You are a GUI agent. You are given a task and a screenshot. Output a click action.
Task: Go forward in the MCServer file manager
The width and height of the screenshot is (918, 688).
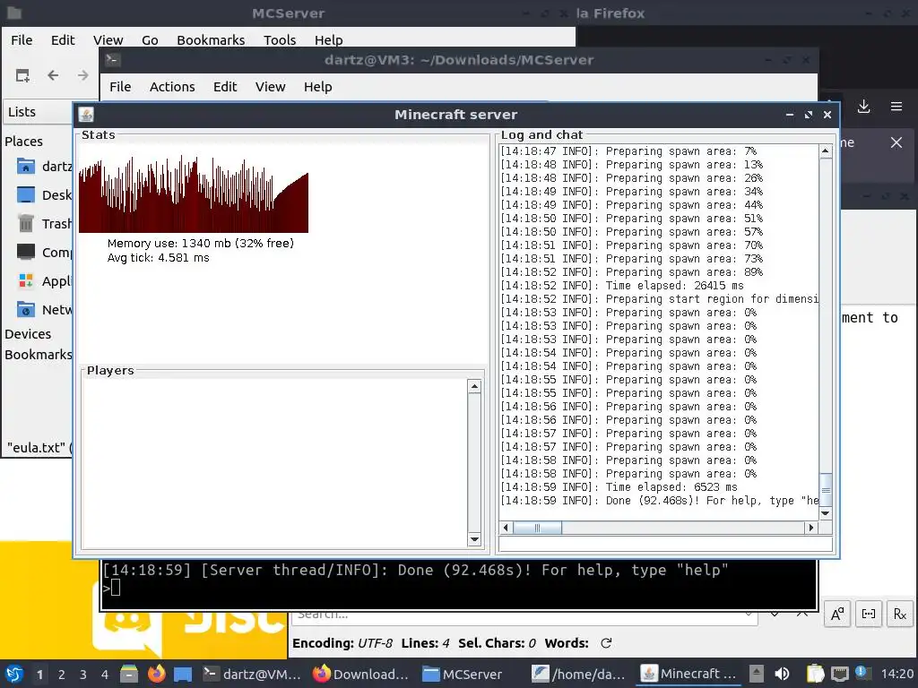[x=83, y=75]
